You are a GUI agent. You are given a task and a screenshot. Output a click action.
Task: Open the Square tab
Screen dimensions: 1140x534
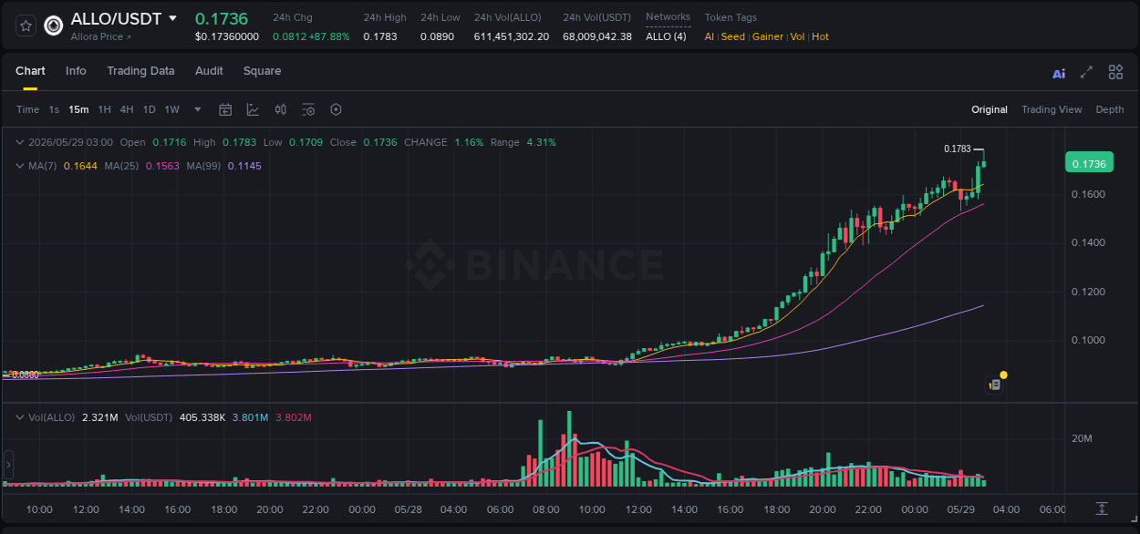(x=262, y=71)
